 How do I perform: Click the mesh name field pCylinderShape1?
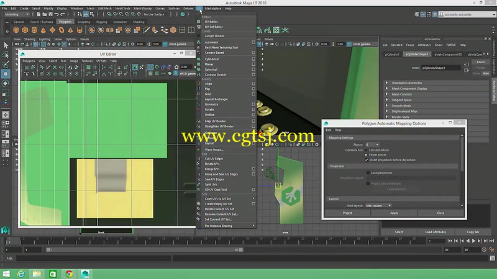coord(440,68)
